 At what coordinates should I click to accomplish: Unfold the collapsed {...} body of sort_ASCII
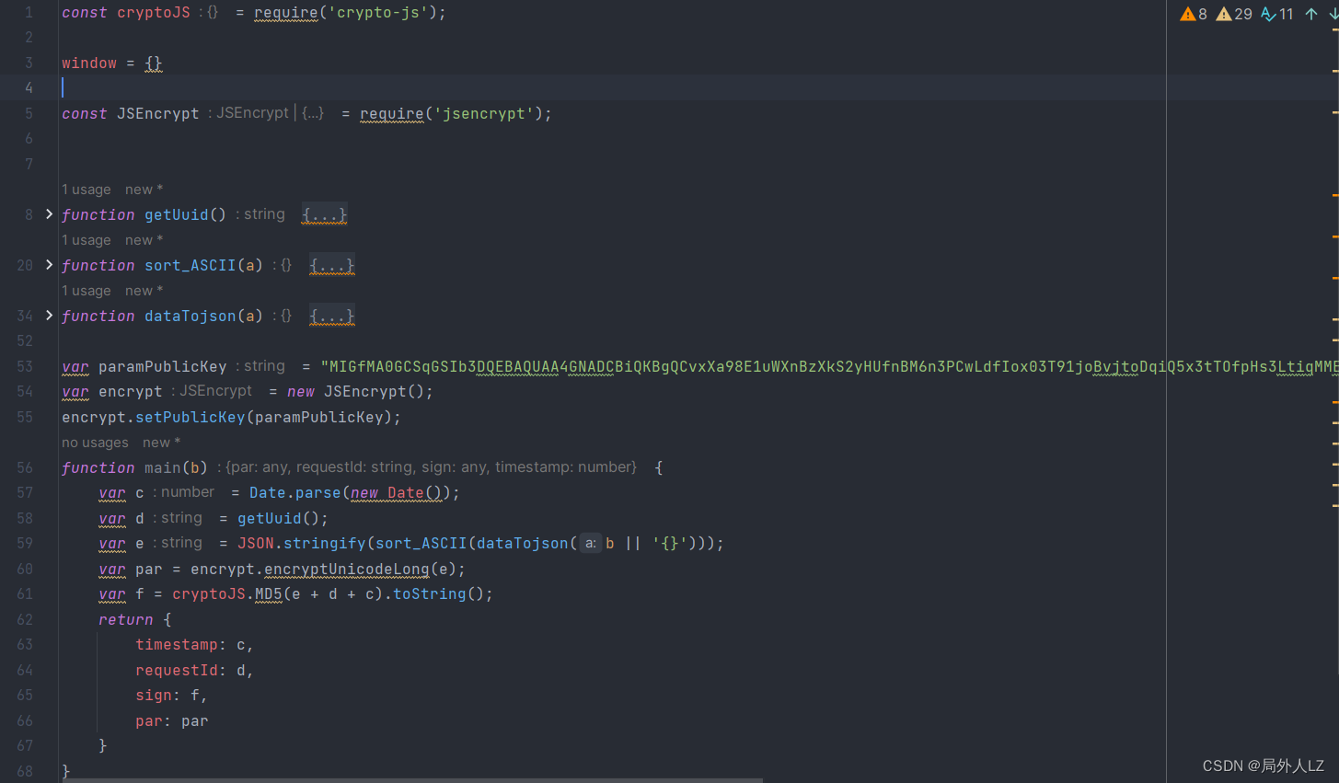[x=332, y=265]
